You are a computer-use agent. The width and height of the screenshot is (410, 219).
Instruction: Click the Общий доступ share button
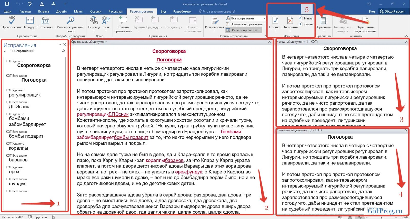point(393,12)
